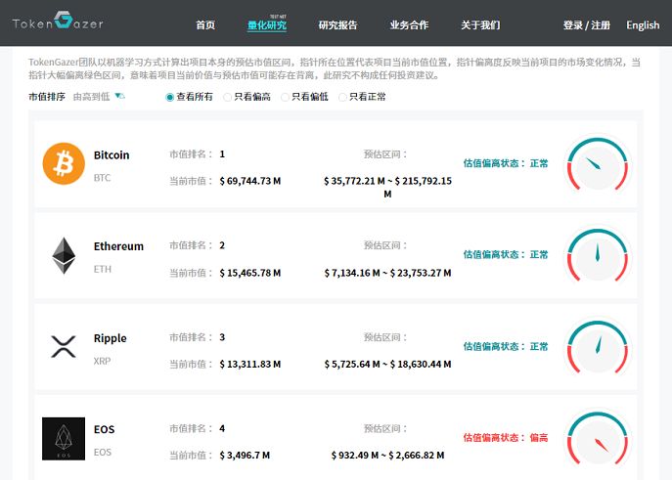
Task: Click EOS valuation gauge
Action: point(598,439)
